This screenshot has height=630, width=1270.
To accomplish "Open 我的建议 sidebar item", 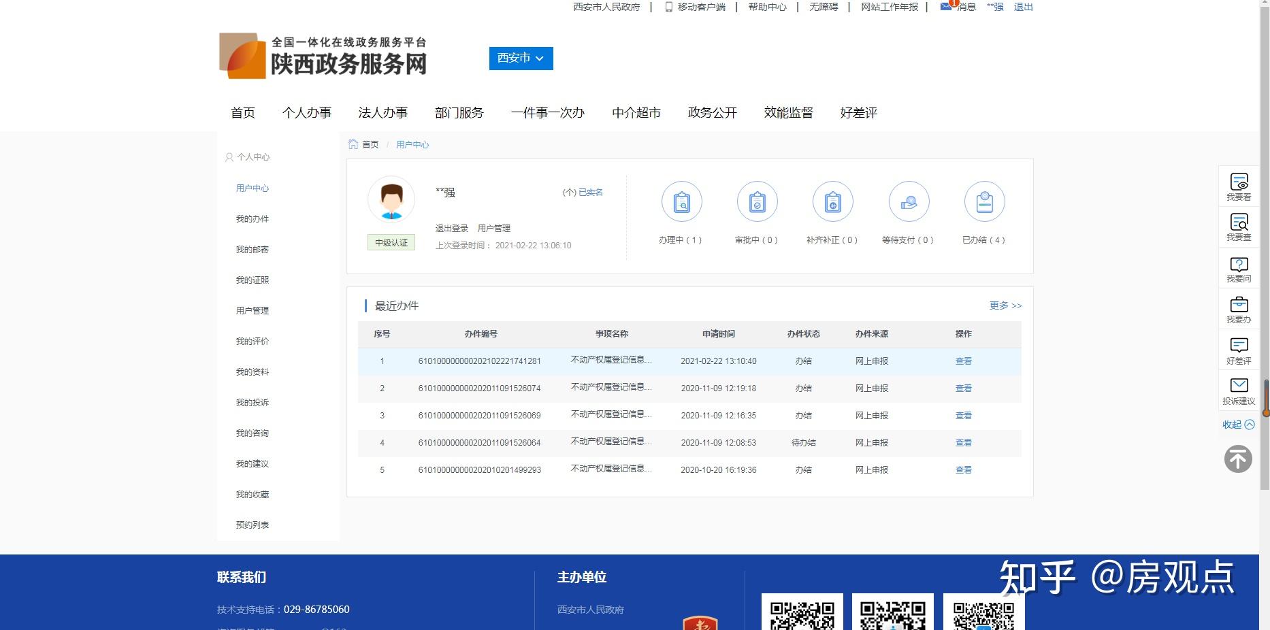I will point(253,464).
